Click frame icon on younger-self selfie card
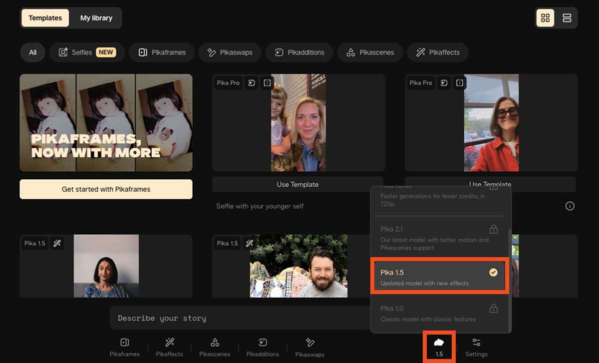The image size is (599, 363). [267, 83]
